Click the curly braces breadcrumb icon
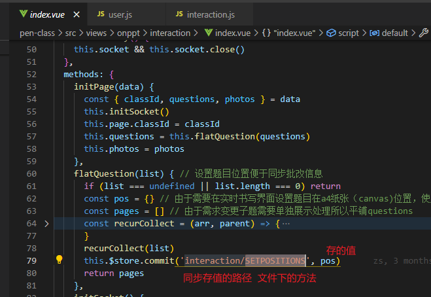 coord(266,33)
